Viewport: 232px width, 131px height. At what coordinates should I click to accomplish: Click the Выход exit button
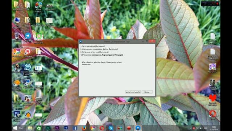147,92
